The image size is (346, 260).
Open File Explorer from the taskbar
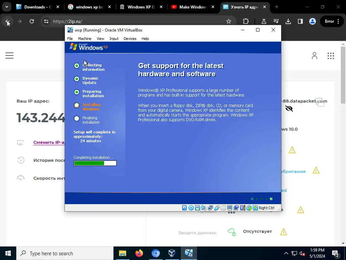click(x=122, y=253)
